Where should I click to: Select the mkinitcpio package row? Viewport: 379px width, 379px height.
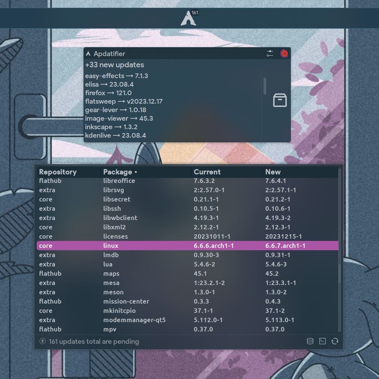[x=188, y=311]
